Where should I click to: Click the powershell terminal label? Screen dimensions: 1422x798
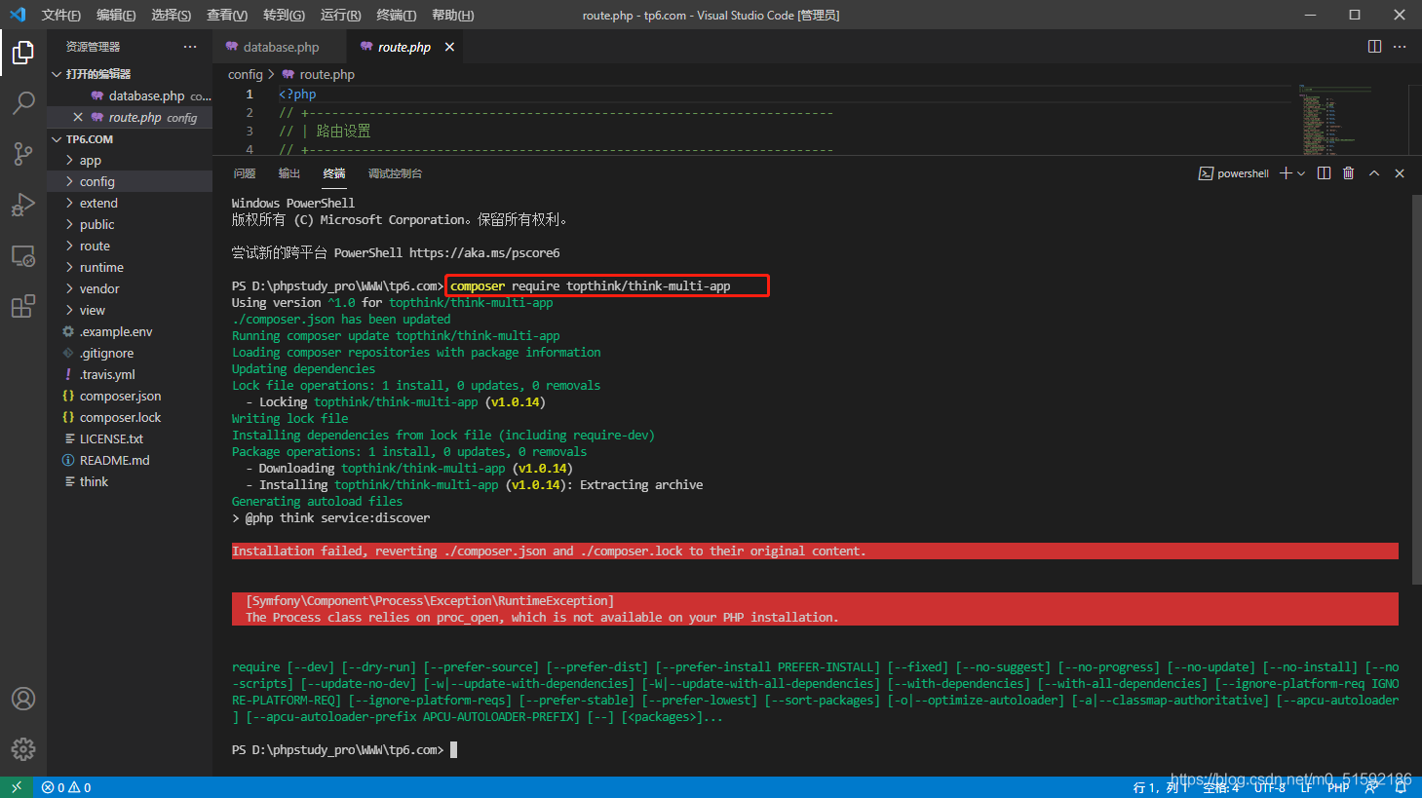pos(1234,173)
